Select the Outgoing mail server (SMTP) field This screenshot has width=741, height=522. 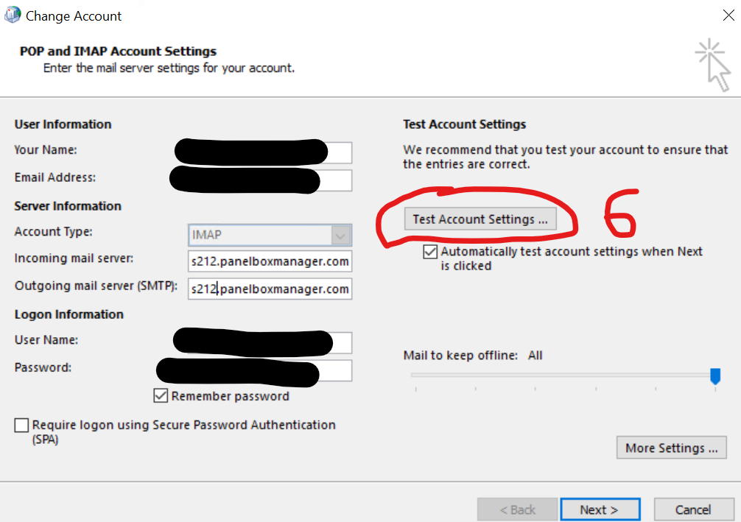coord(270,289)
